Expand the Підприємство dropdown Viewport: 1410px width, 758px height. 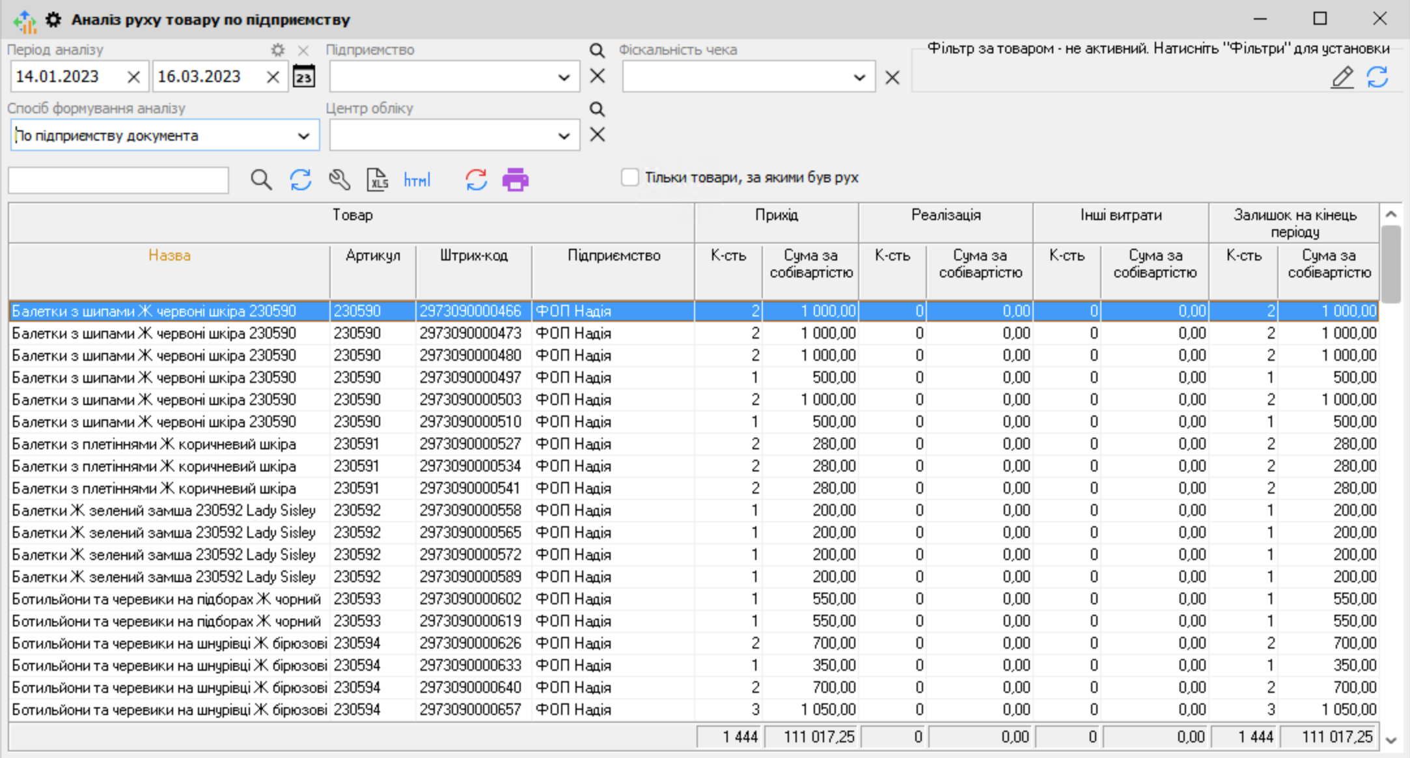564,77
